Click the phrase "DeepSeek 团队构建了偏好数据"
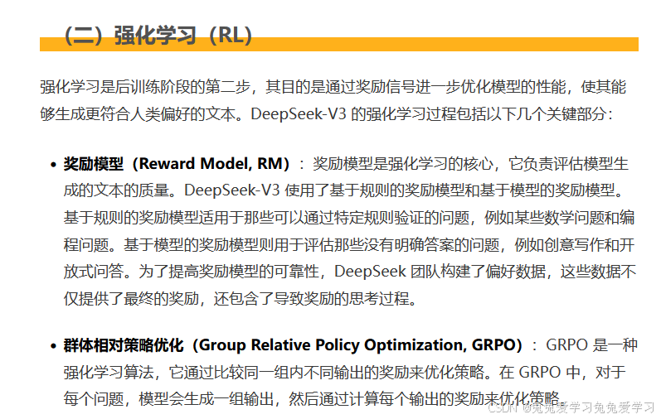 [x=440, y=272]
